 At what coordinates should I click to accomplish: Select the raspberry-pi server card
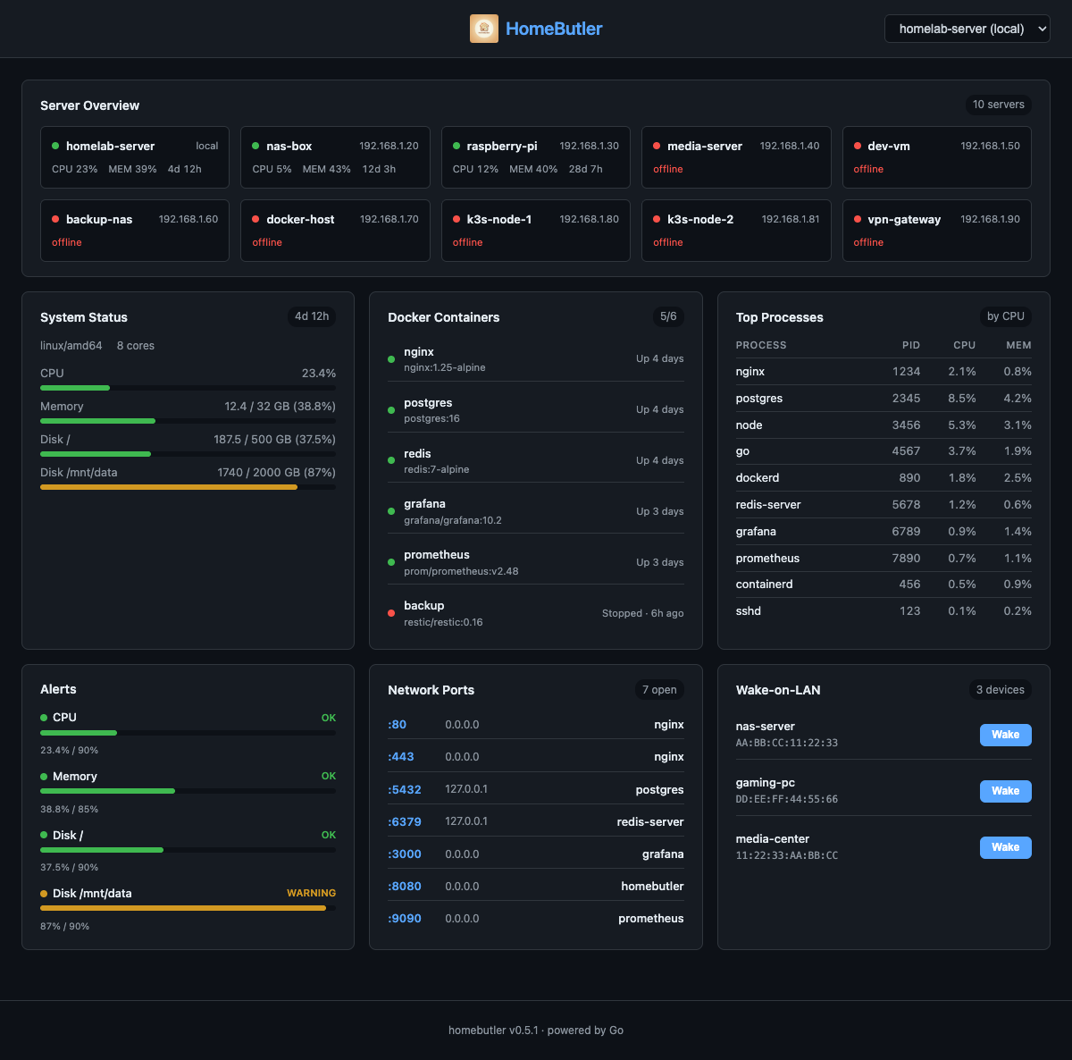click(535, 157)
